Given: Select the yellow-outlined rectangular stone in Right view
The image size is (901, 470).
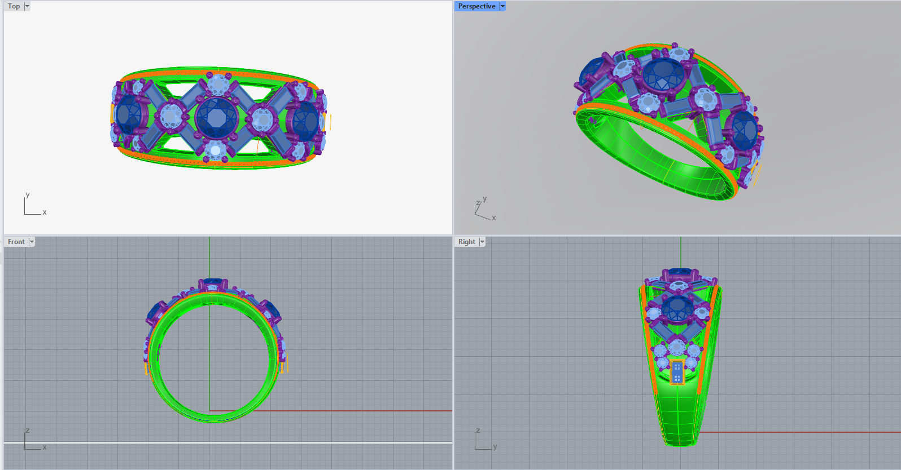Looking at the screenshot, I should (677, 372).
